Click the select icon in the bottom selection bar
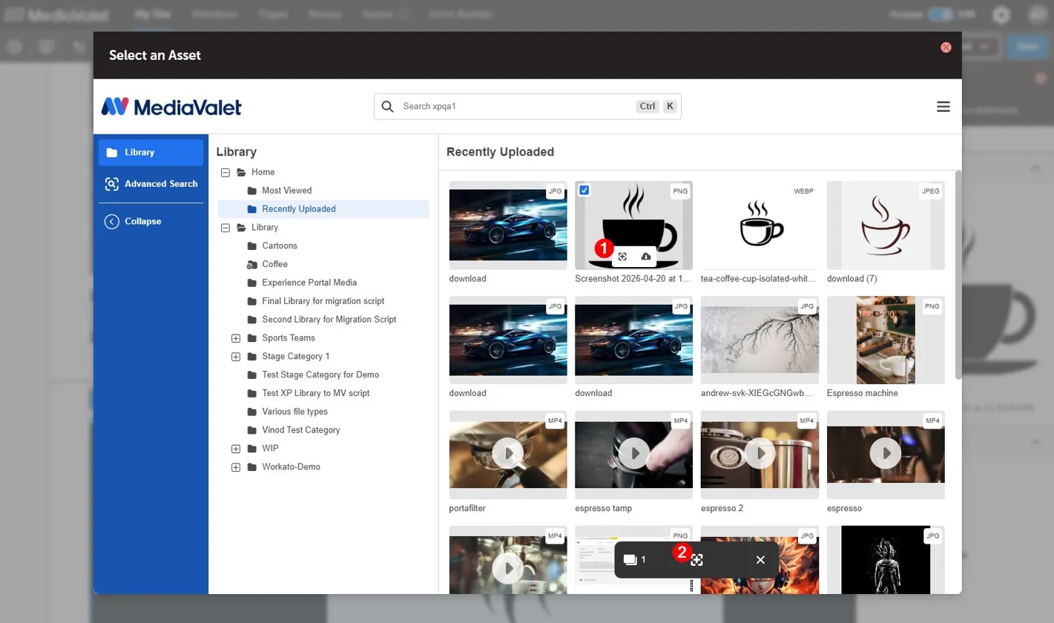The width and height of the screenshot is (1054, 623). click(x=696, y=560)
